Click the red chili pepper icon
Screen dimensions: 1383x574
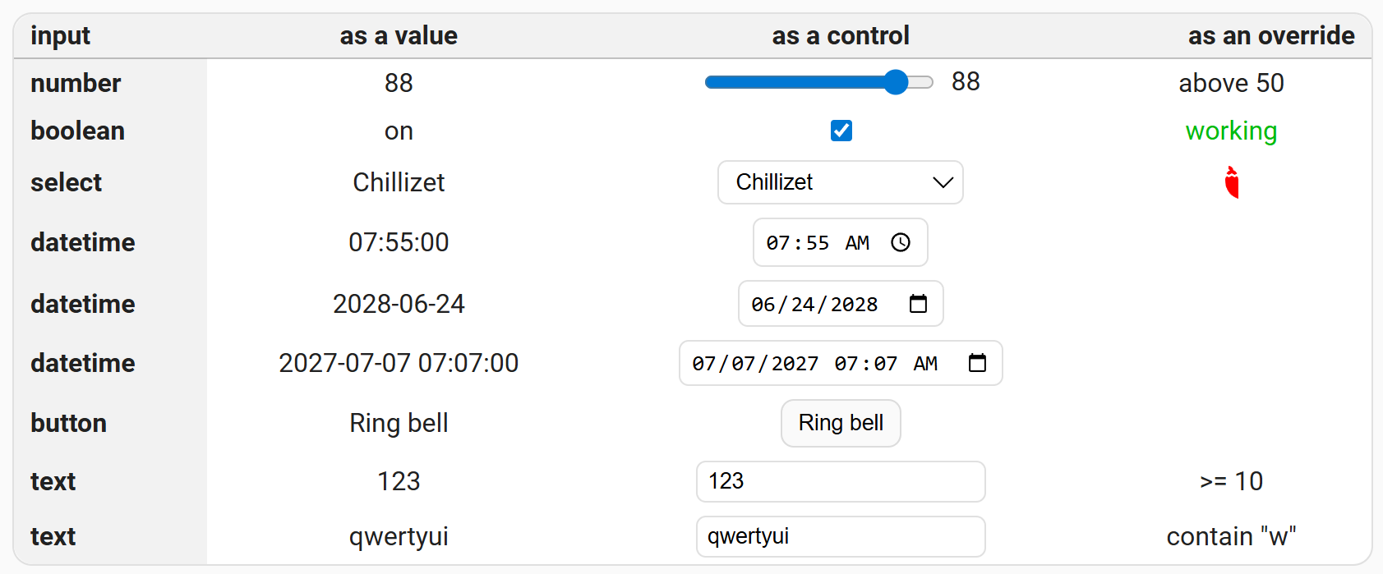point(1231,182)
